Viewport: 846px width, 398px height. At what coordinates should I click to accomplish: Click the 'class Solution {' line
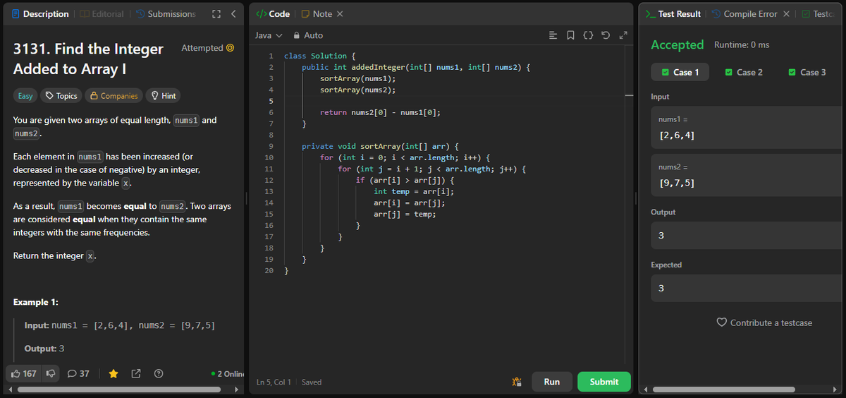[x=320, y=55]
